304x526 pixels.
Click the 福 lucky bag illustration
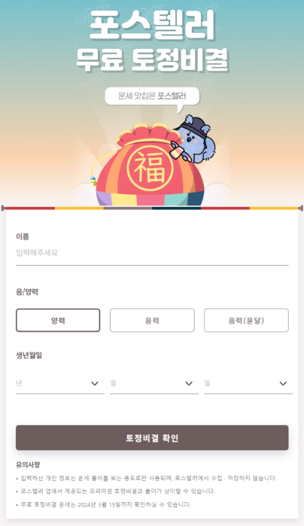tap(150, 165)
